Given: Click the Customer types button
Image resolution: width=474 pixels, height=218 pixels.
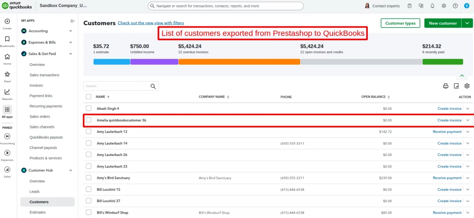Looking at the screenshot, I should tap(400, 23).
